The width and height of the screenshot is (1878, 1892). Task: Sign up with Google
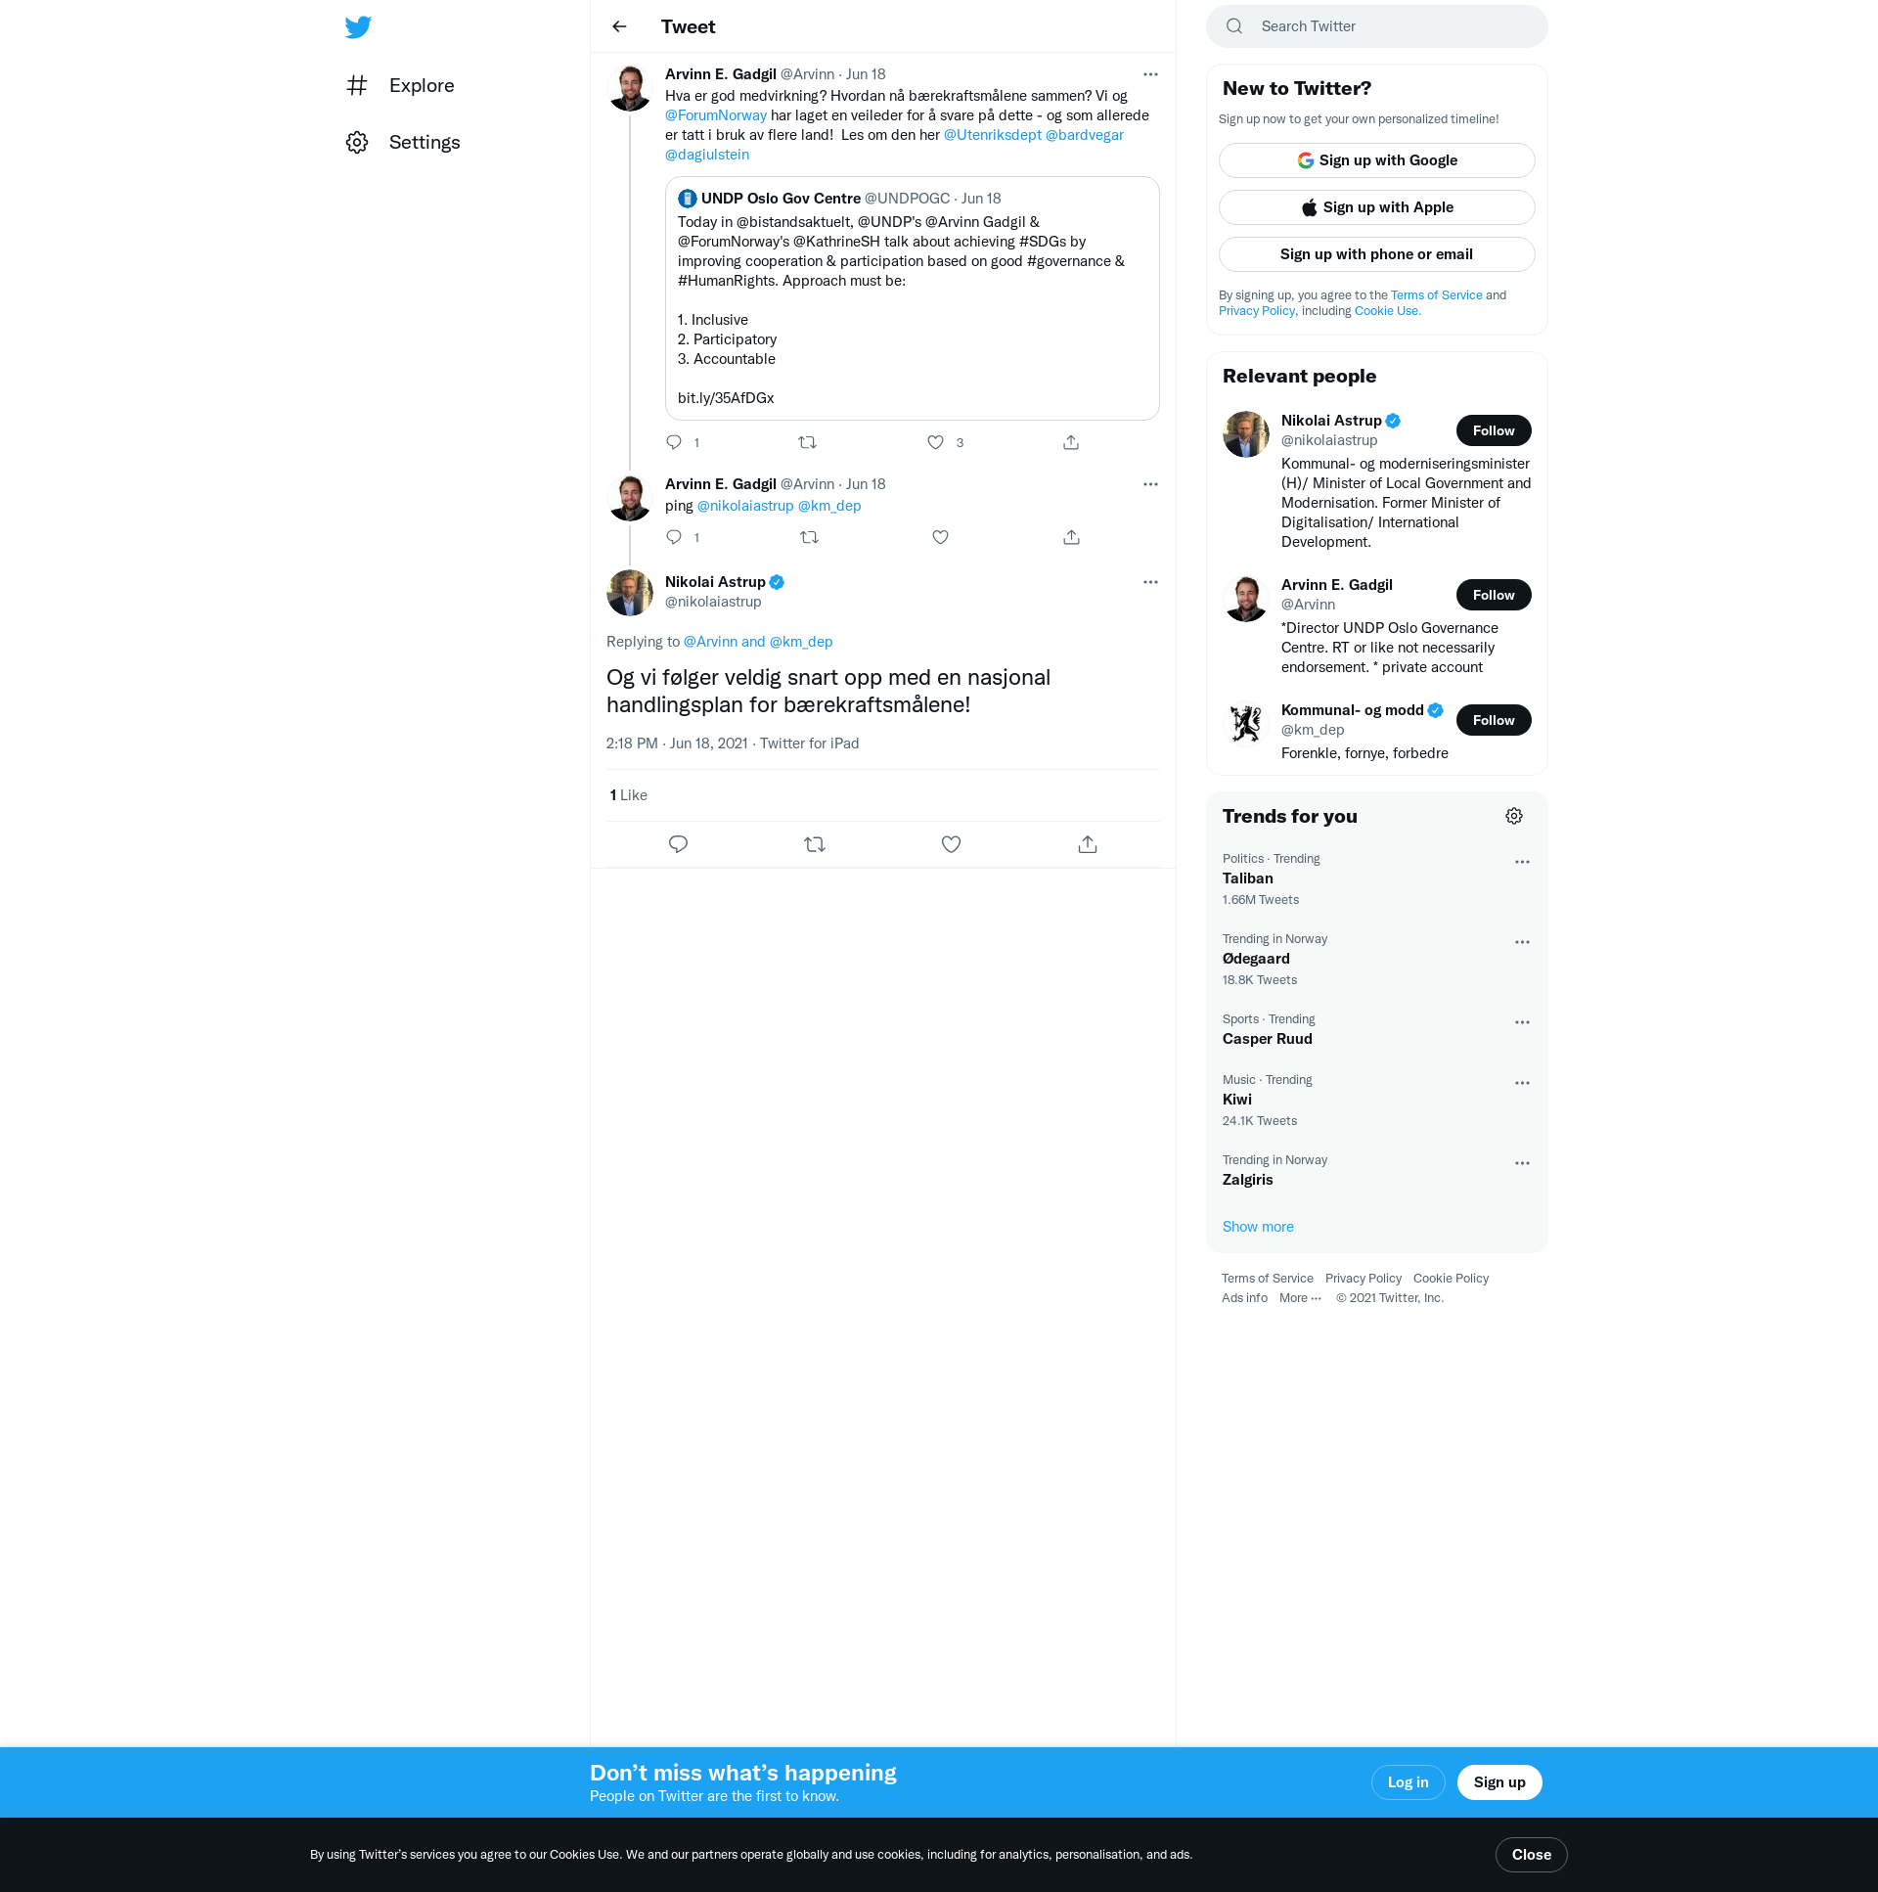1375,160
